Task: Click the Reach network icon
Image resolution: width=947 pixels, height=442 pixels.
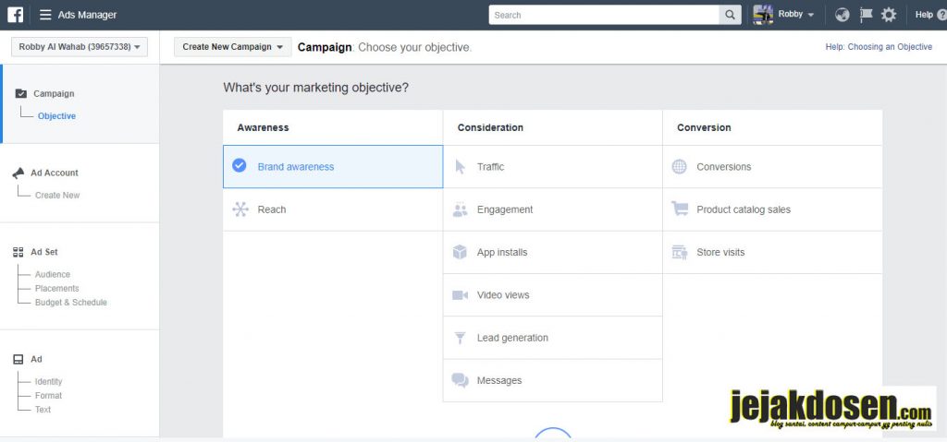Action: (x=240, y=209)
